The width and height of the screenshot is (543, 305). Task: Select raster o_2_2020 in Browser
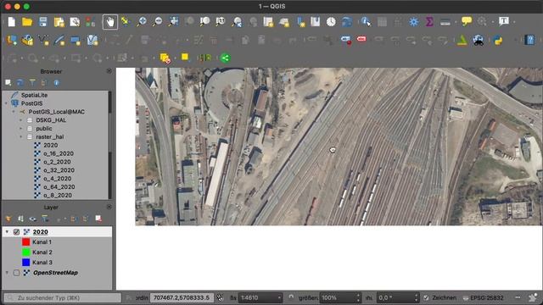coord(57,162)
